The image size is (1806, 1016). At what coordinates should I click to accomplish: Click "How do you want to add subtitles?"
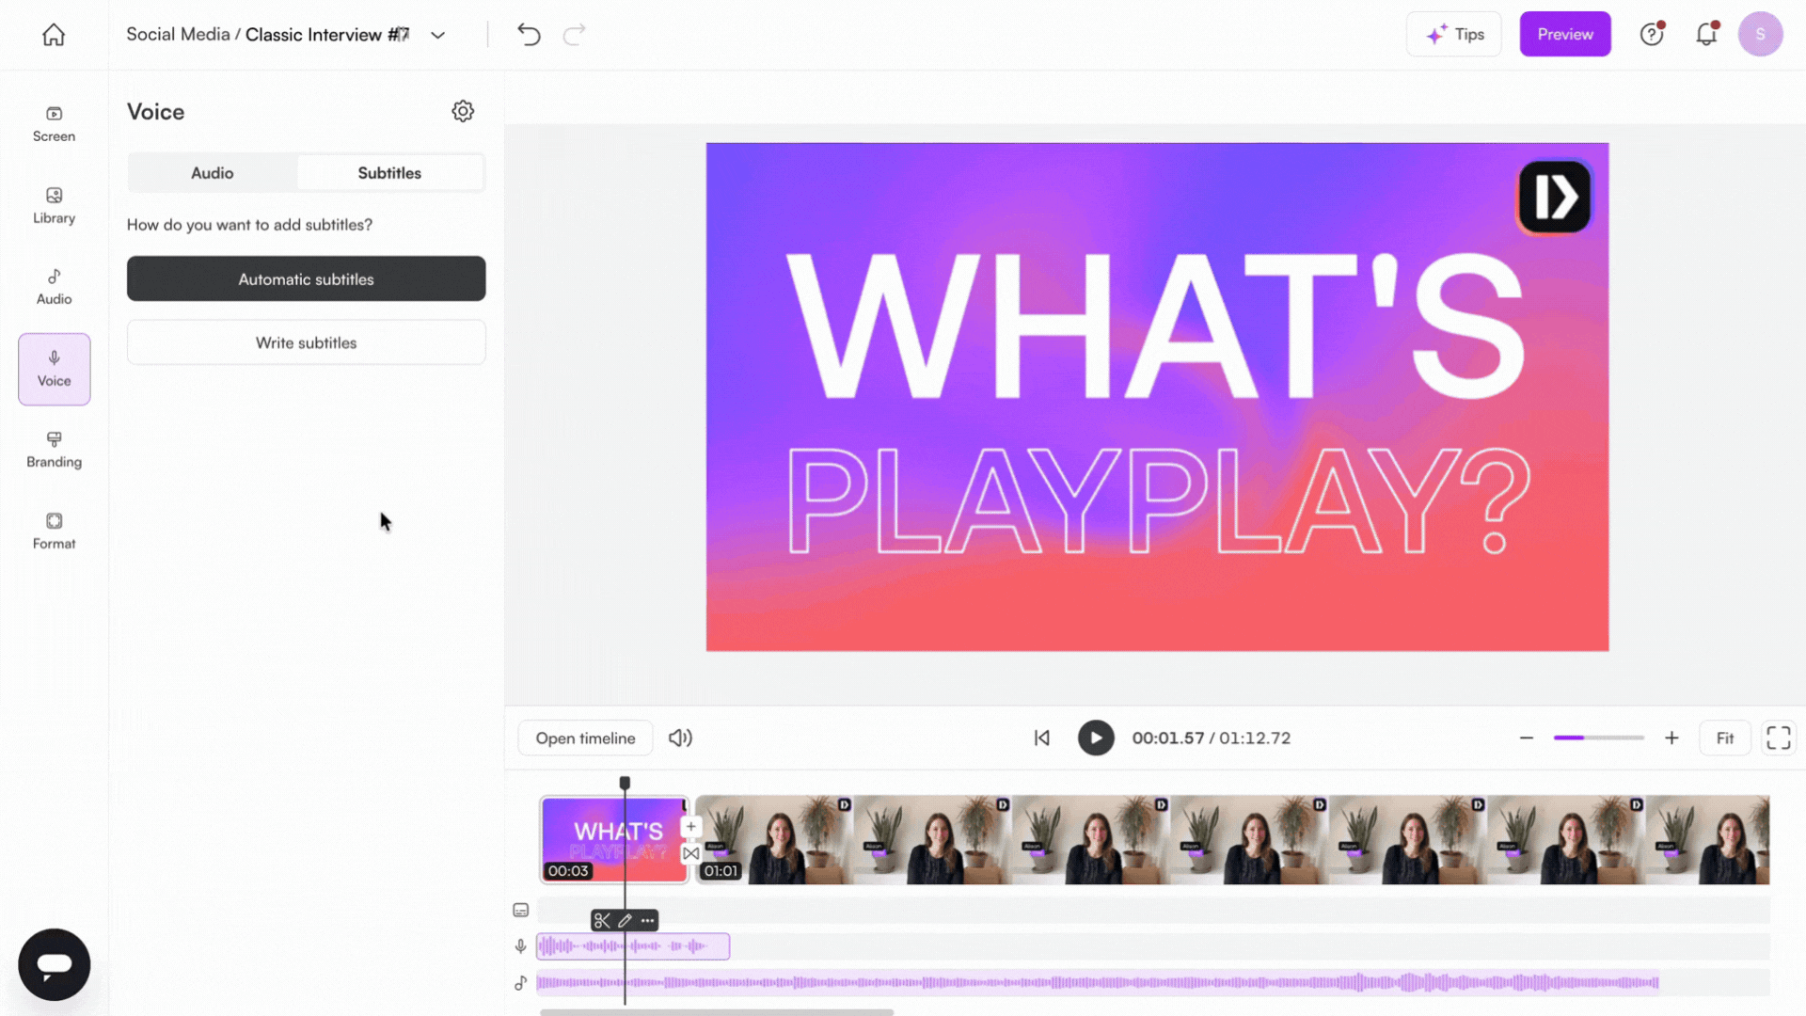pos(249,225)
